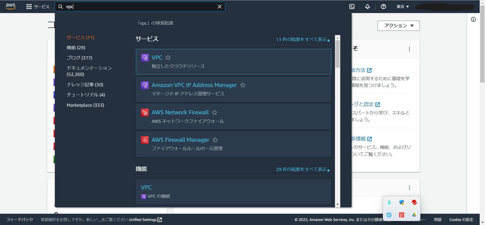This screenshot has width=485, height=225.
Task: Click the AWS Firewall Manager icon
Action: (x=145, y=140)
